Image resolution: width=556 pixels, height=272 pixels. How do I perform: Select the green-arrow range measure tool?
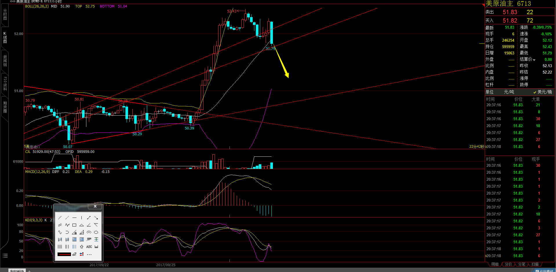point(96,239)
